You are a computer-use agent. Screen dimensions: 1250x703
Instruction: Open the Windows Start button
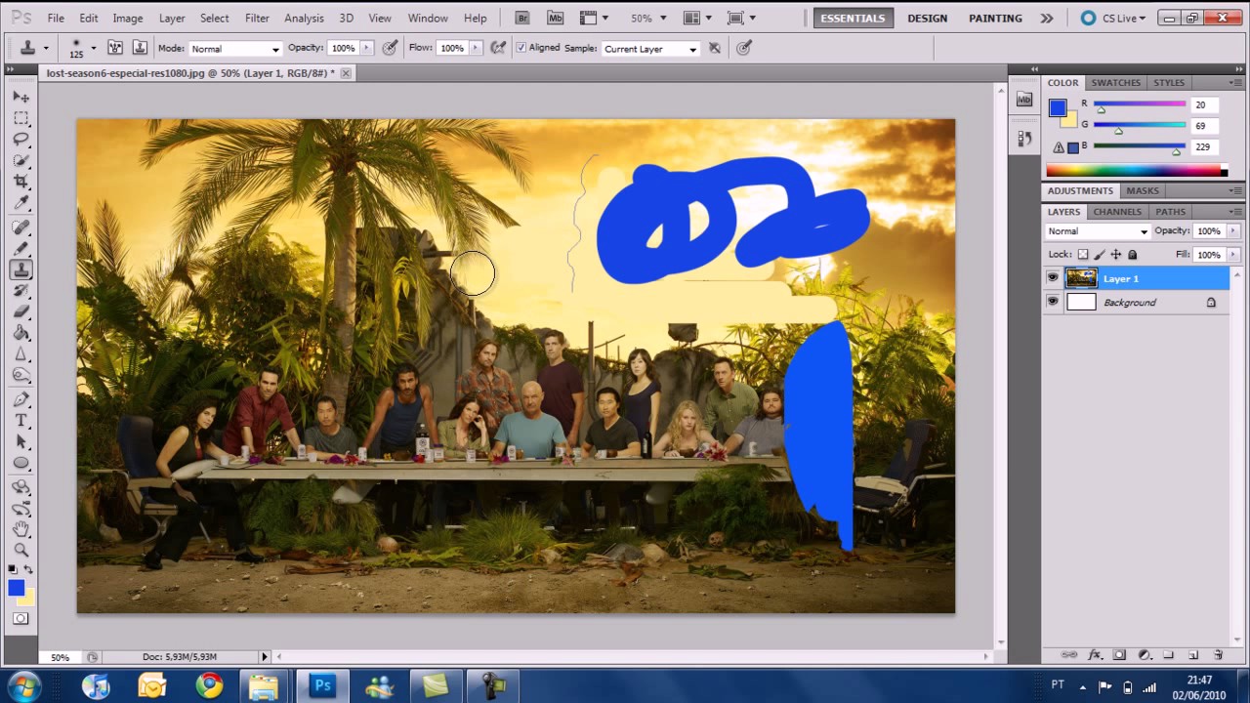[23, 686]
